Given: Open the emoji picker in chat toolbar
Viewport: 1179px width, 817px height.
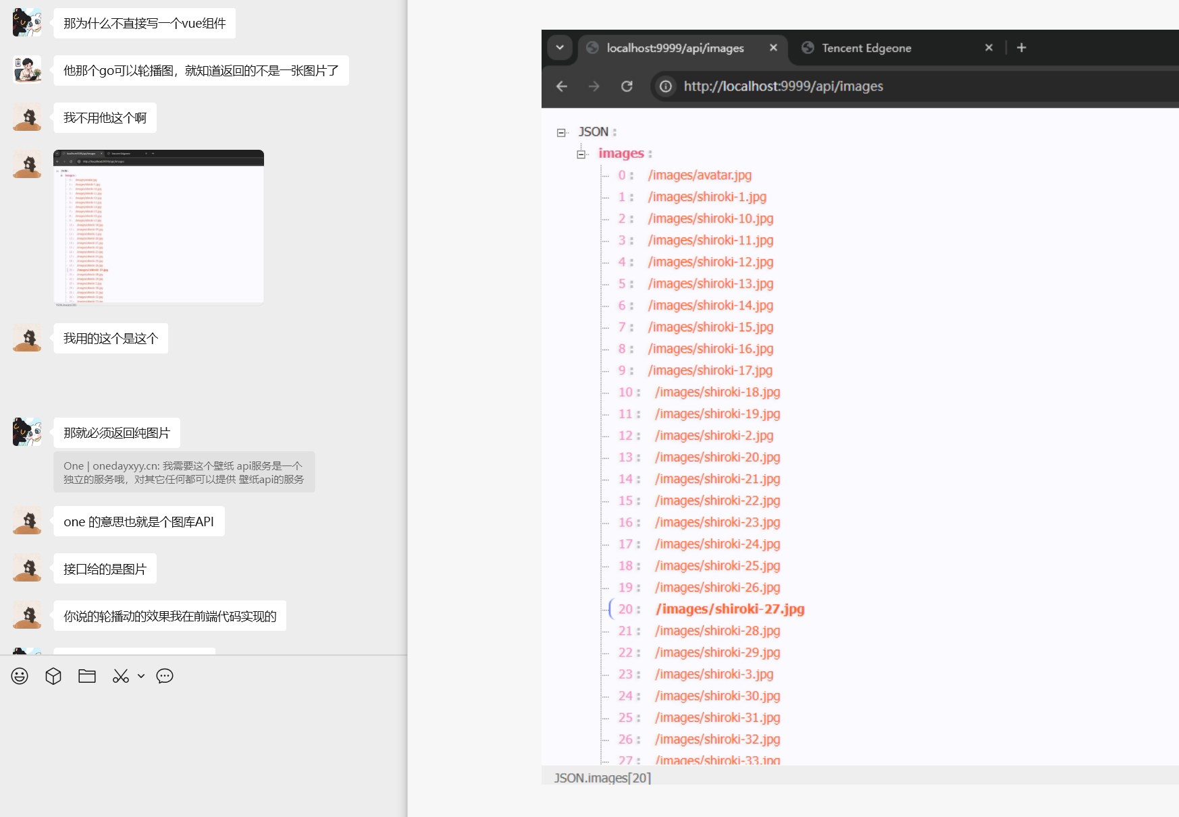Looking at the screenshot, I should coord(20,676).
